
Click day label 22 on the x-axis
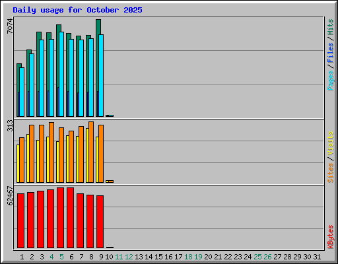click(x=228, y=257)
